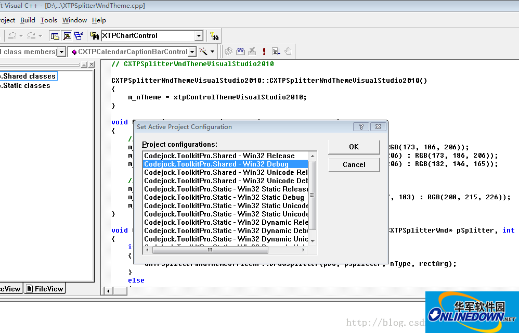Click OK in Set Active Project Configuration
This screenshot has width=519, height=333.
click(354, 147)
